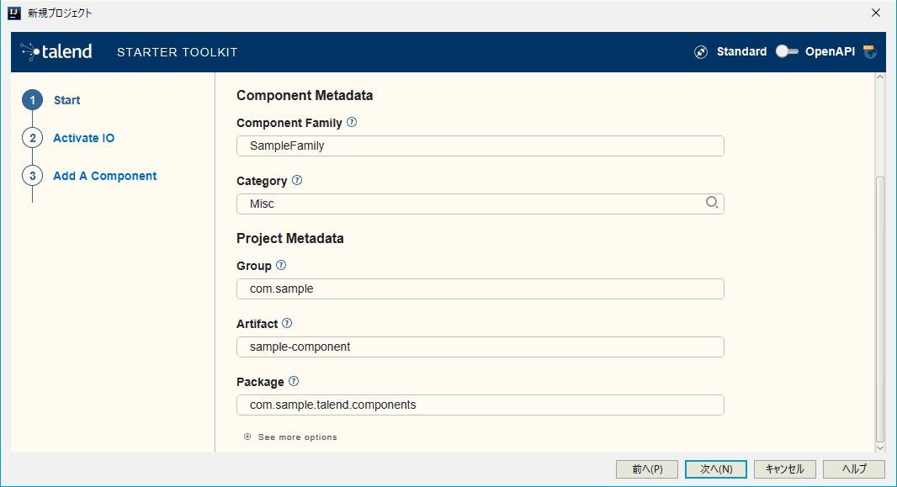Click the STARTER TOOLKIT header text
897x487 pixels.
177,52
